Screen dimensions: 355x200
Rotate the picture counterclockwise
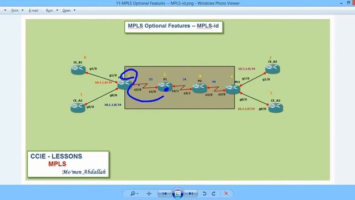click(205, 193)
